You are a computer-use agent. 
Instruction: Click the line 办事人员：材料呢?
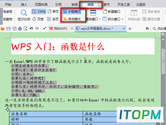pyautogui.click(x=28, y=78)
